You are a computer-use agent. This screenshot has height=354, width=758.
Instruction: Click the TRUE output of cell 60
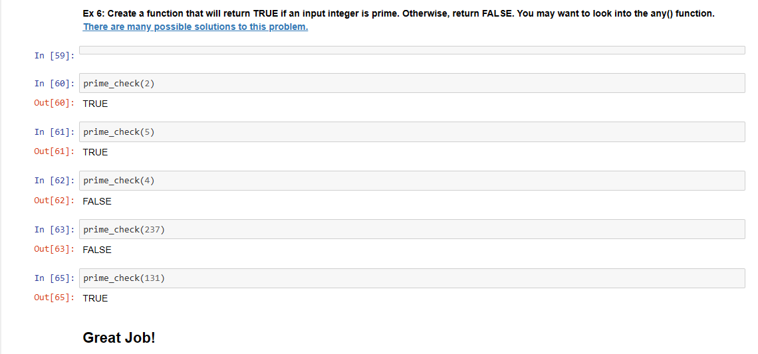pyautogui.click(x=95, y=104)
